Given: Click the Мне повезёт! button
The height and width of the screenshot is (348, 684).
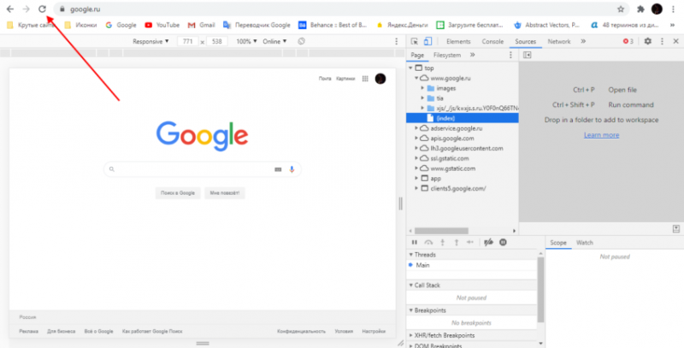Looking at the screenshot, I should coord(225,193).
